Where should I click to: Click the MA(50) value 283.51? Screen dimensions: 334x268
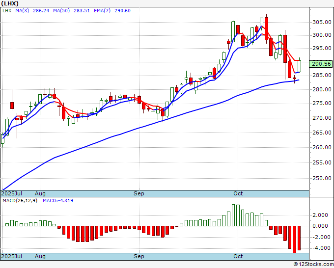click(82, 11)
